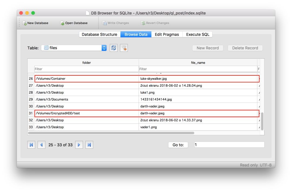Click the Open Database toolbar icon
Screen dimensions: 292x192
tap(62, 23)
